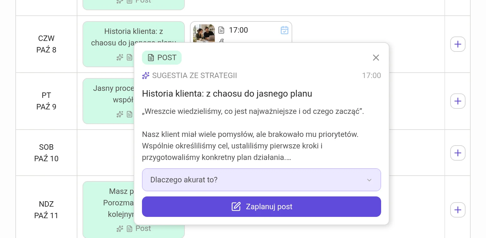Add a post on NDZ PAŹ 11
486x238 pixels.
pyautogui.click(x=458, y=210)
